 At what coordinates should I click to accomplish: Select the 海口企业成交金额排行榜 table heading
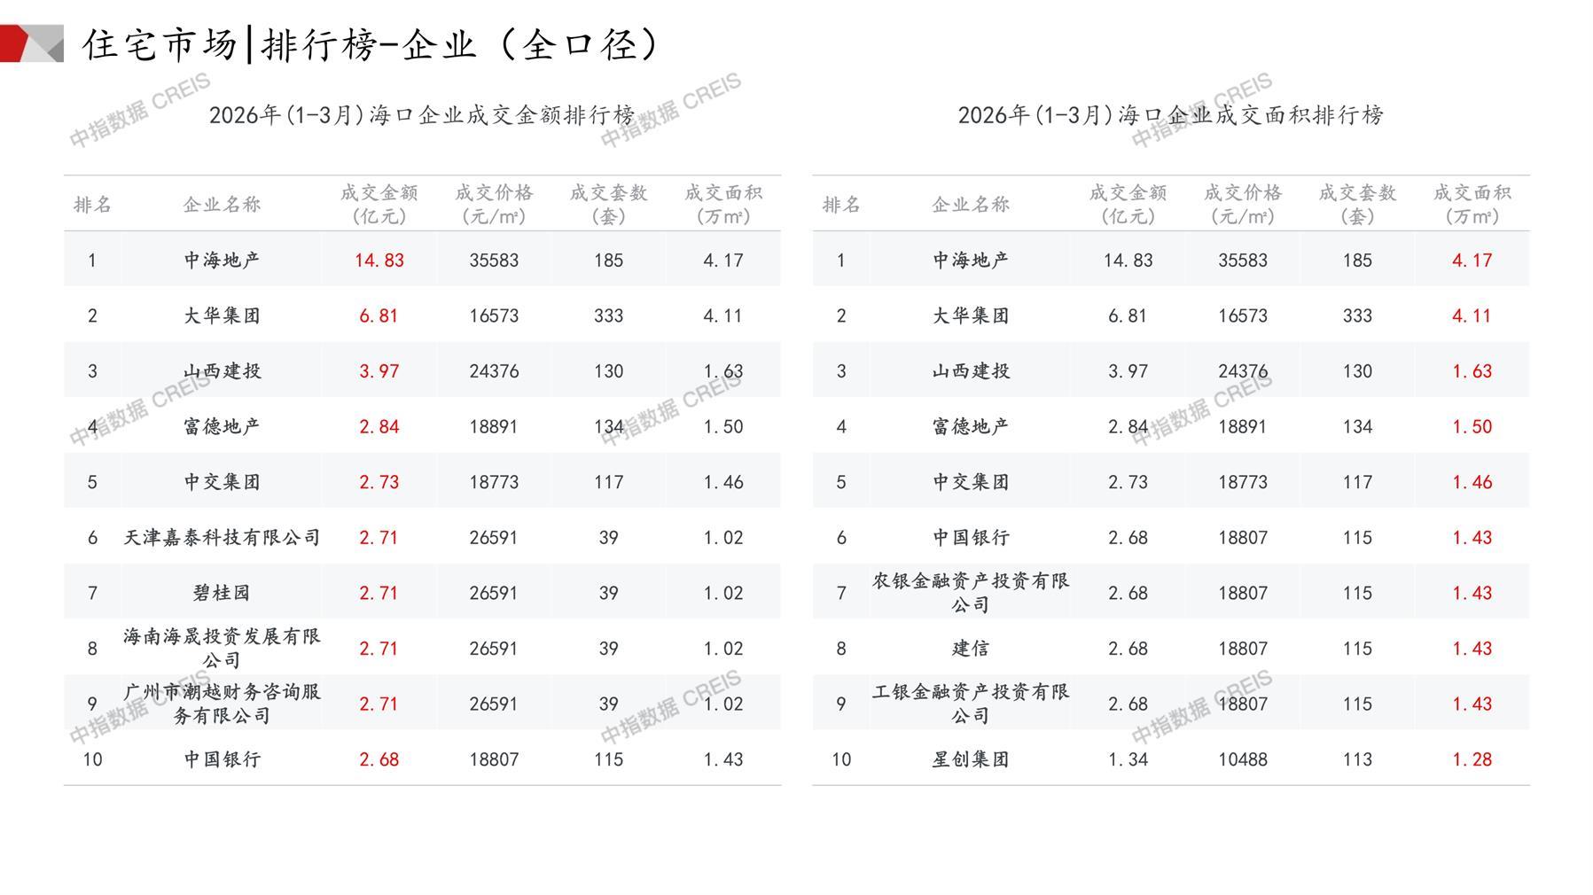click(x=422, y=115)
